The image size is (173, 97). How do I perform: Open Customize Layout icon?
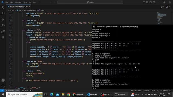(x=154, y=2)
